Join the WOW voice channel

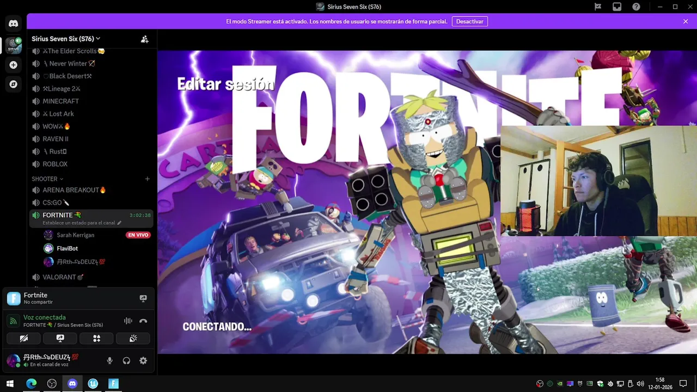click(x=91, y=126)
